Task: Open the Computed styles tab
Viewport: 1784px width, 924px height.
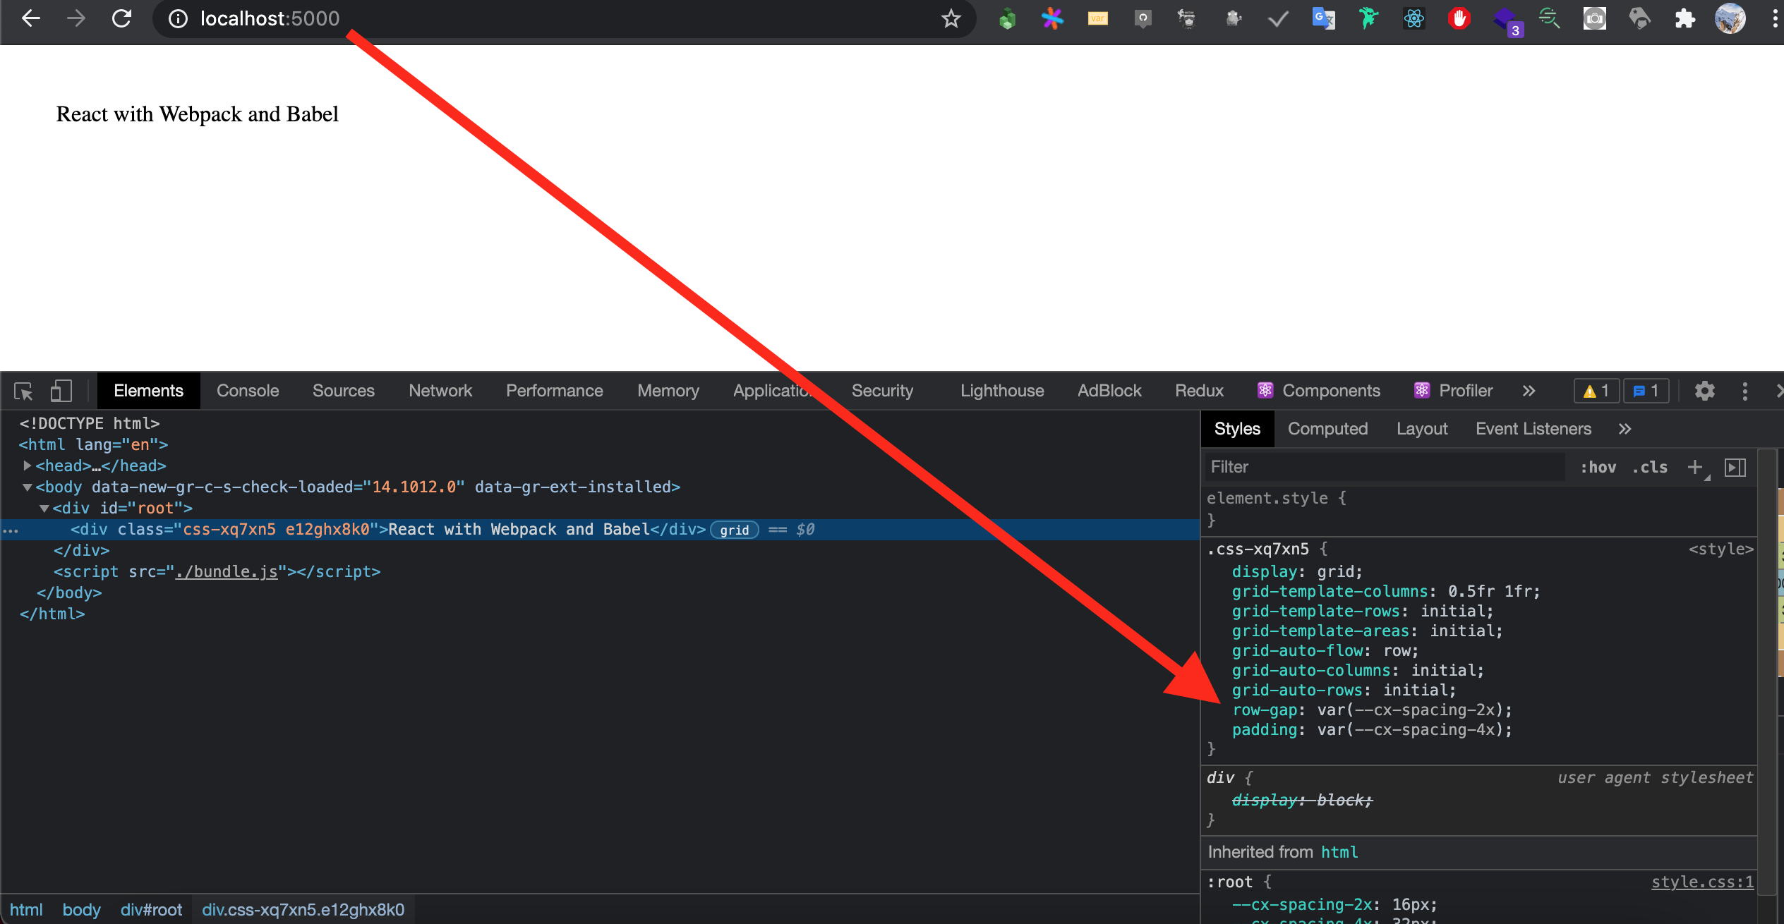Action: (x=1327, y=428)
